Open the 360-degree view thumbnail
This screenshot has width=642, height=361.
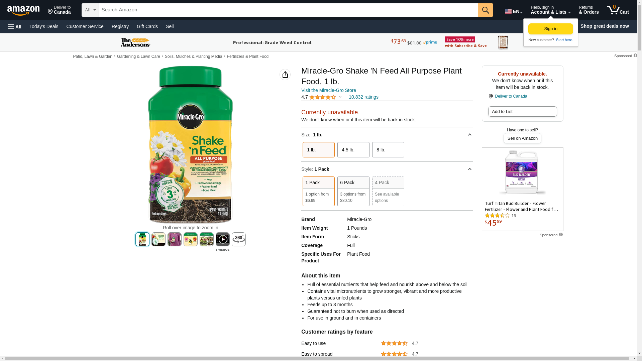point(238,239)
